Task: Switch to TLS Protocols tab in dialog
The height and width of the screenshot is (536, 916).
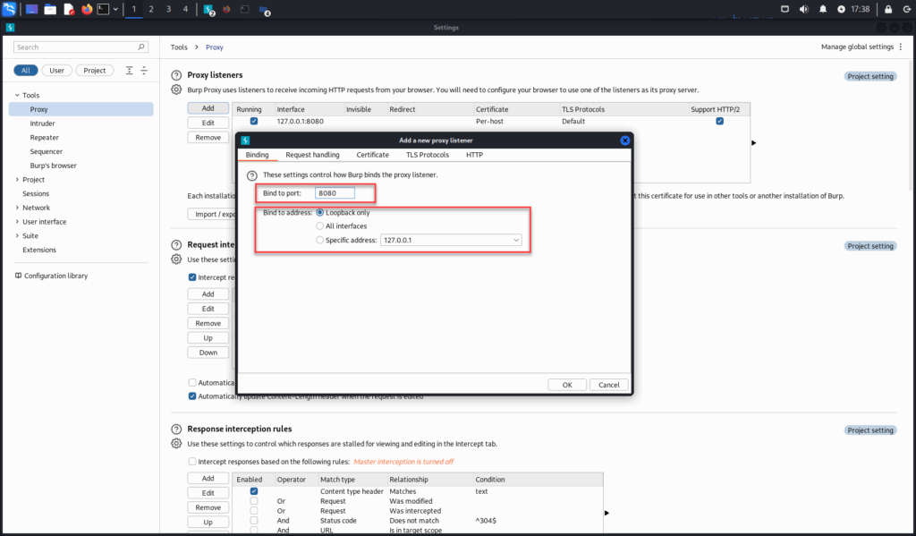Action: coord(428,155)
